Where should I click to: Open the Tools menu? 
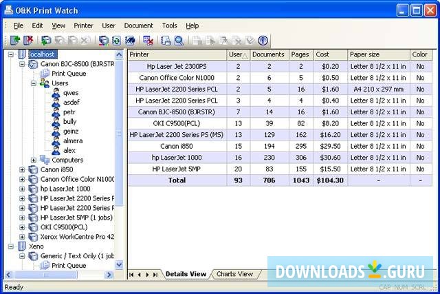pos(169,25)
